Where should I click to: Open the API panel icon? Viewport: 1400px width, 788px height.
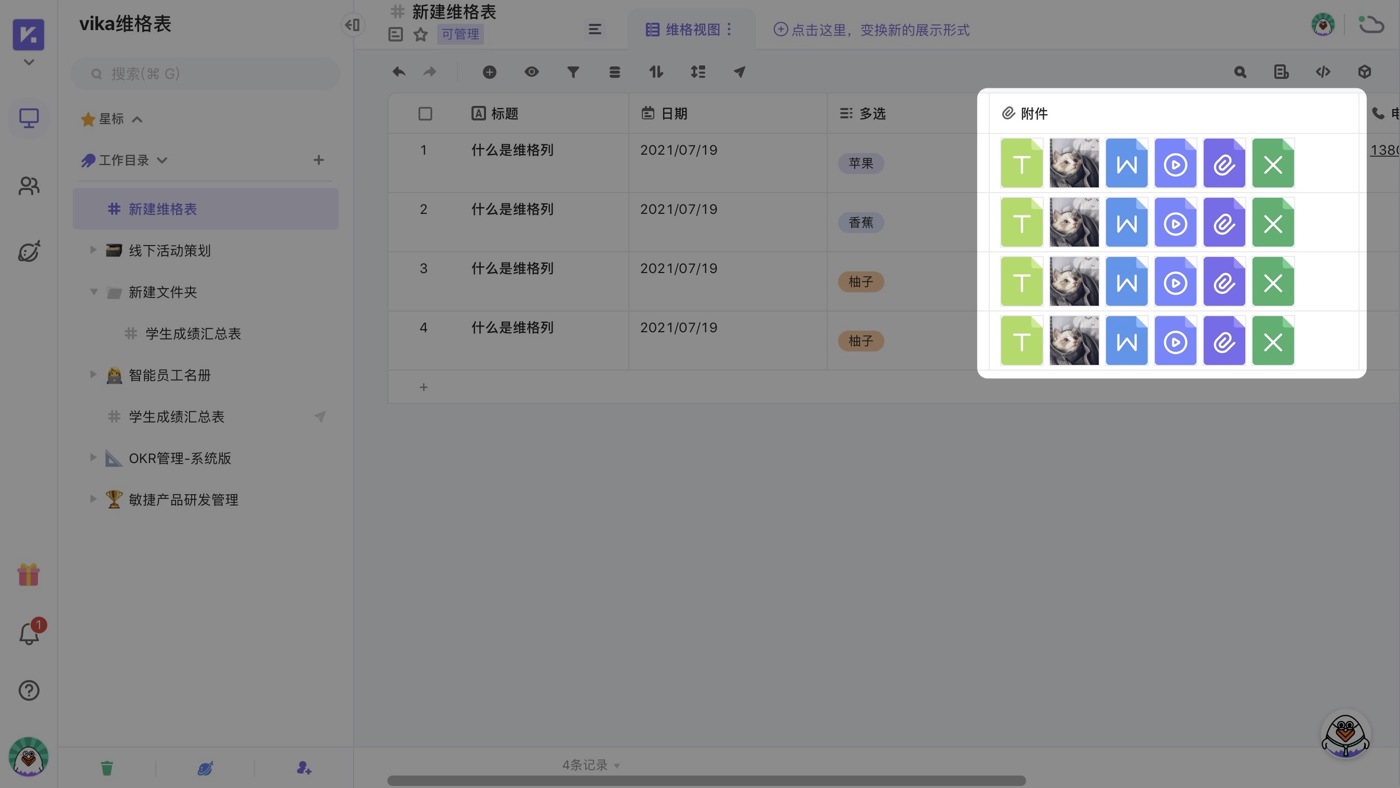point(1323,71)
